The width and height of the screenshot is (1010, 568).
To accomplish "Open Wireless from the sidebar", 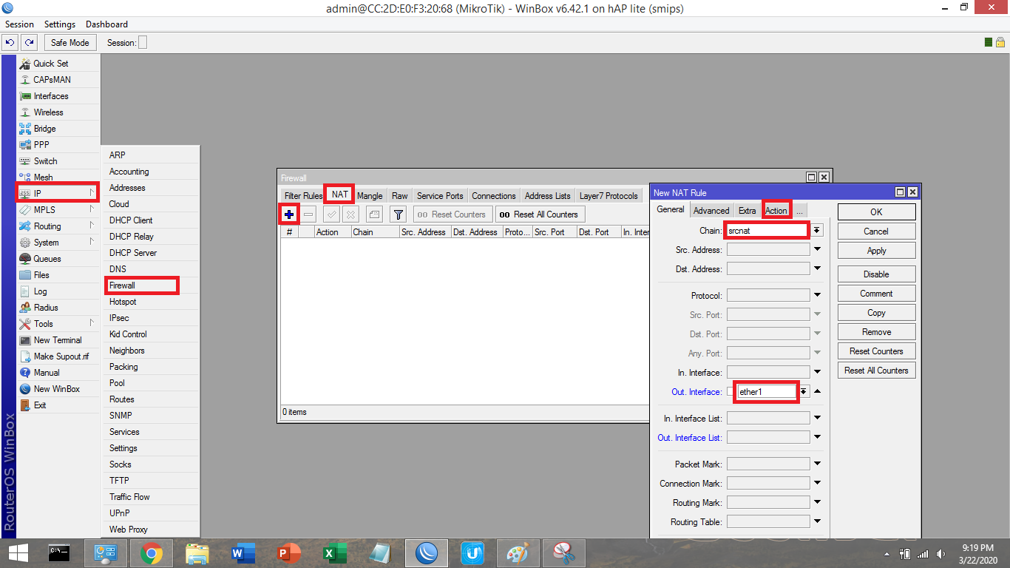I will tap(49, 112).
